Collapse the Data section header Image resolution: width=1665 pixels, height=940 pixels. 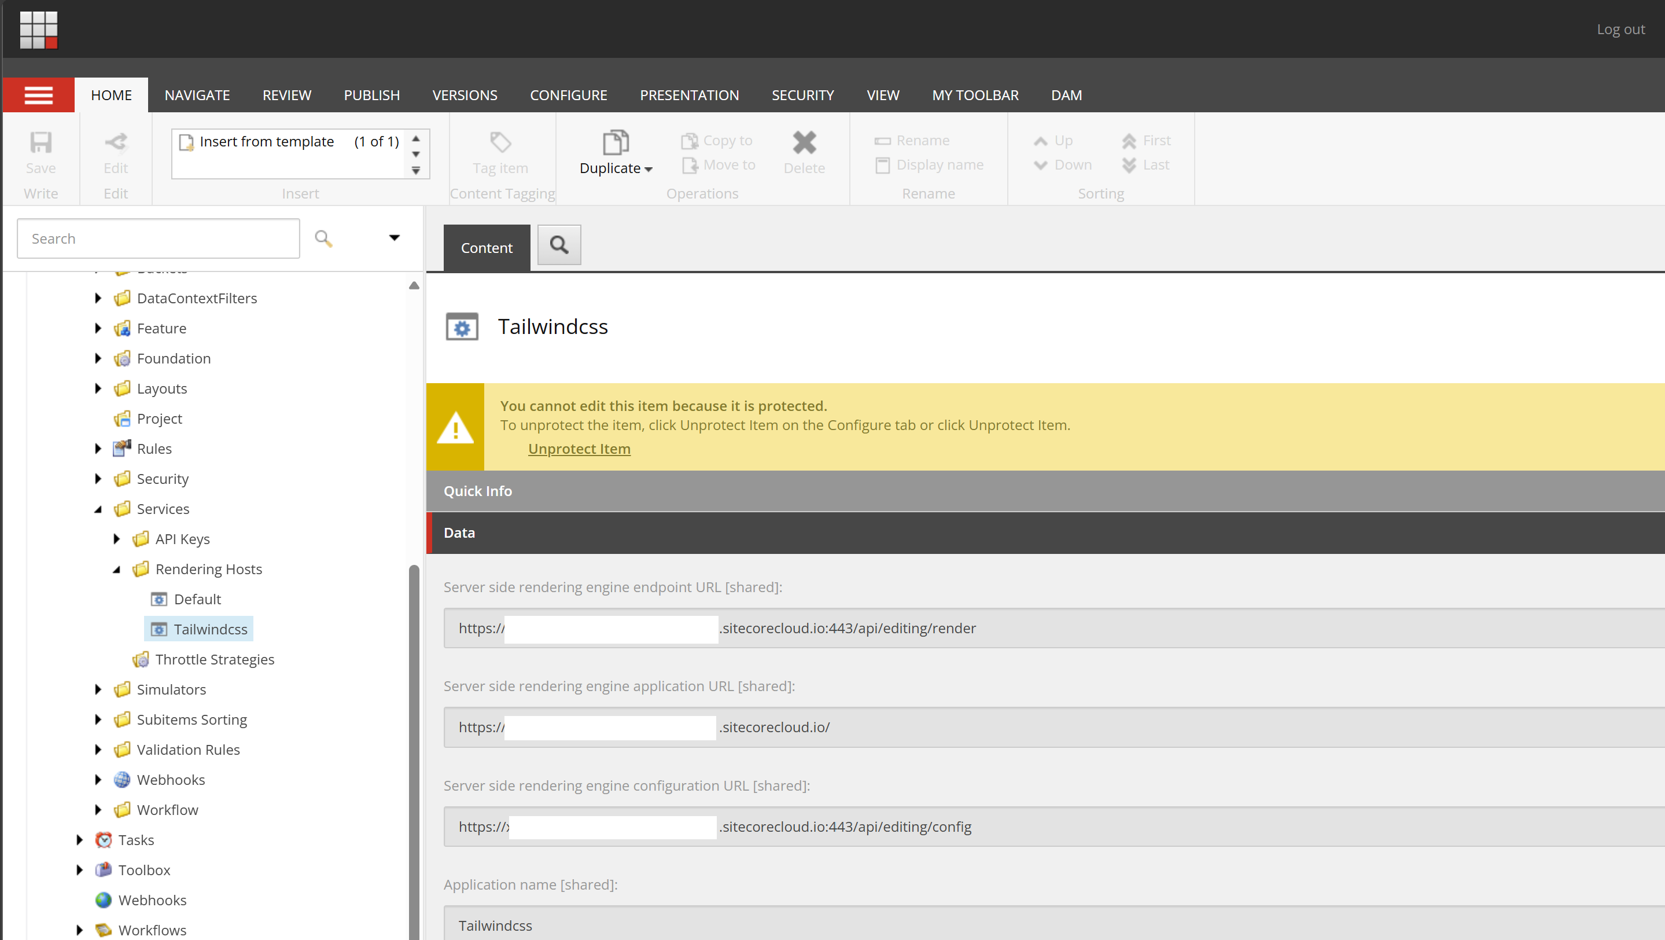(x=1045, y=533)
